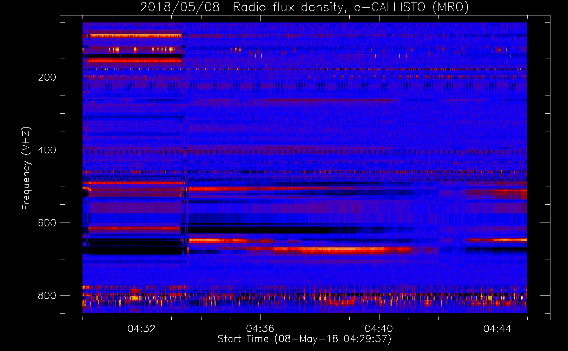Click the 04:36 time tick label
The width and height of the screenshot is (568, 351).
260,329
